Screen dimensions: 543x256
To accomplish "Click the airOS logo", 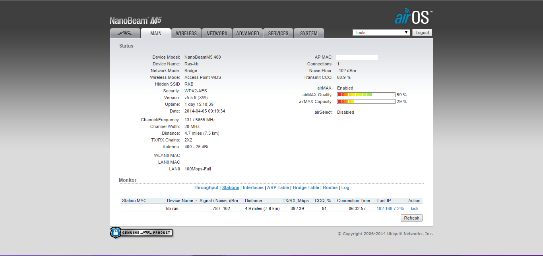I will click(x=413, y=17).
